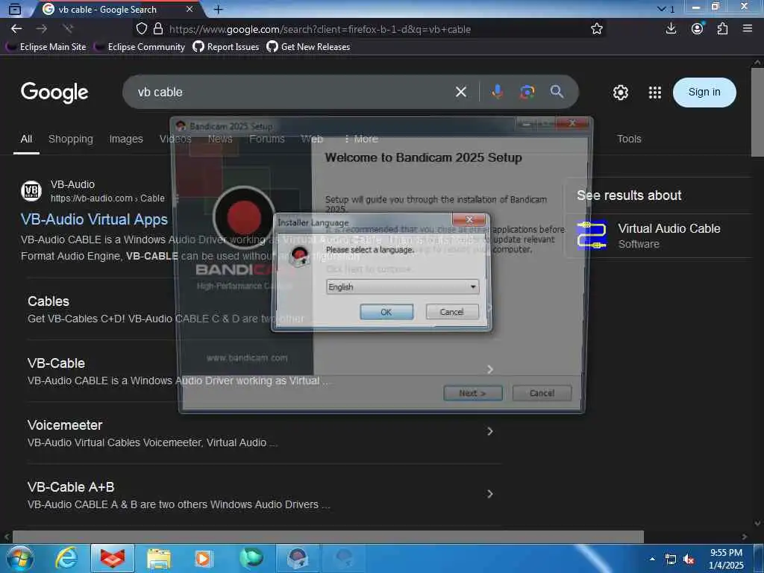This screenshot has height=573, width=764.
Task: Open the Firefox extensions icon
Action: pyautogui.click(x=722, y=28)
